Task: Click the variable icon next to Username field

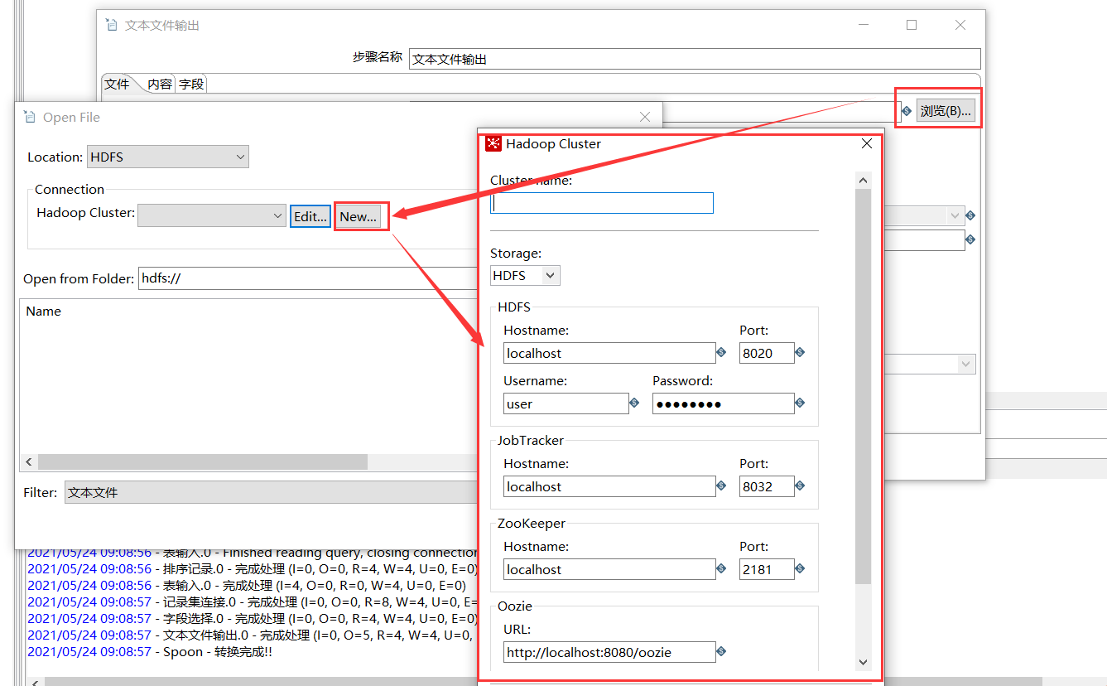Action: pos(634,403)
